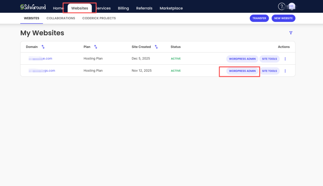Screen dimensions: 323x186
Task: Go to the Home menu item
Action: tap(58, 8)
